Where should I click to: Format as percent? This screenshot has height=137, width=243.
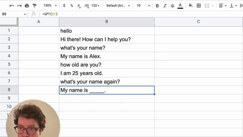(x=72, y=6)
